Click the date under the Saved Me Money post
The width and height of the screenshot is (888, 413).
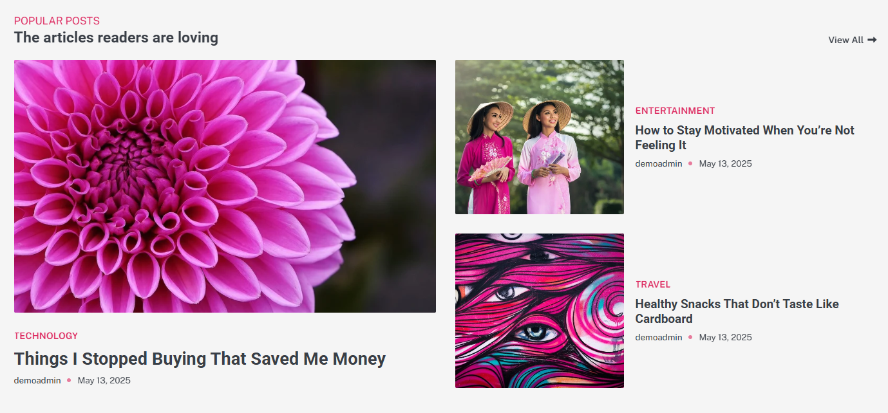(104, 380)
